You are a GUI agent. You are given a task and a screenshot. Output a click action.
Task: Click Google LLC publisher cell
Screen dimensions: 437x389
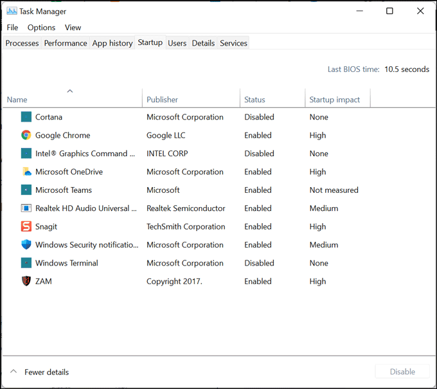click(x=166, y=135)
